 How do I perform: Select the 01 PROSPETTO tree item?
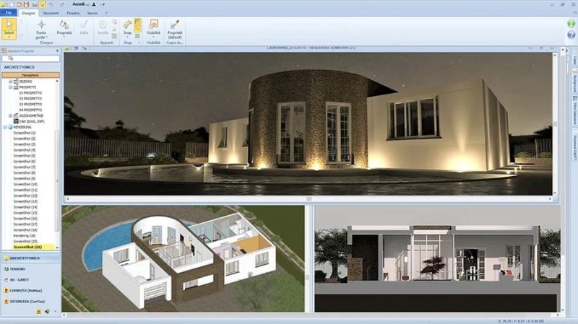pos(30,93)
